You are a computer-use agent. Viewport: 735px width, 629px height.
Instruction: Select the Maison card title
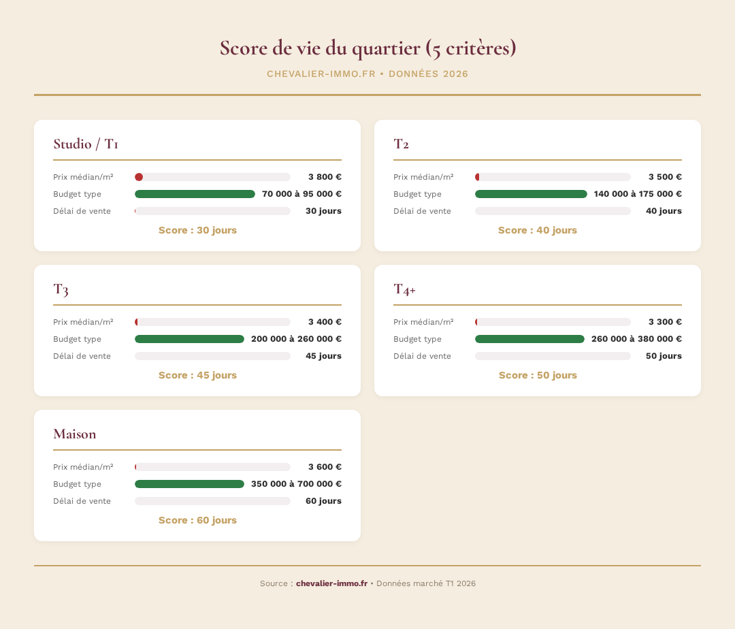[75, 434]
